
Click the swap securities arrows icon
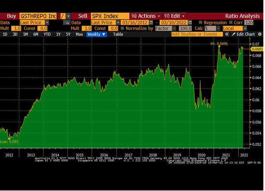67,22
